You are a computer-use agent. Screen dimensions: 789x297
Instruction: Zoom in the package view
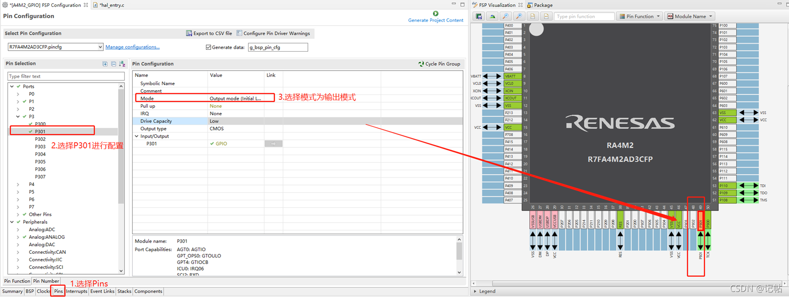519,16
